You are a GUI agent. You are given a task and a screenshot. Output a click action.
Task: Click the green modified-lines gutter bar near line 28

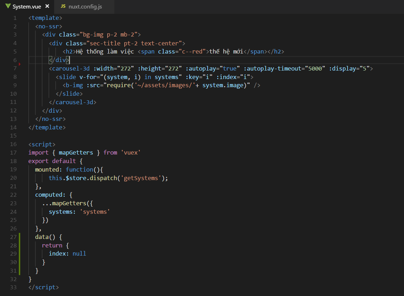click(20, 245)
